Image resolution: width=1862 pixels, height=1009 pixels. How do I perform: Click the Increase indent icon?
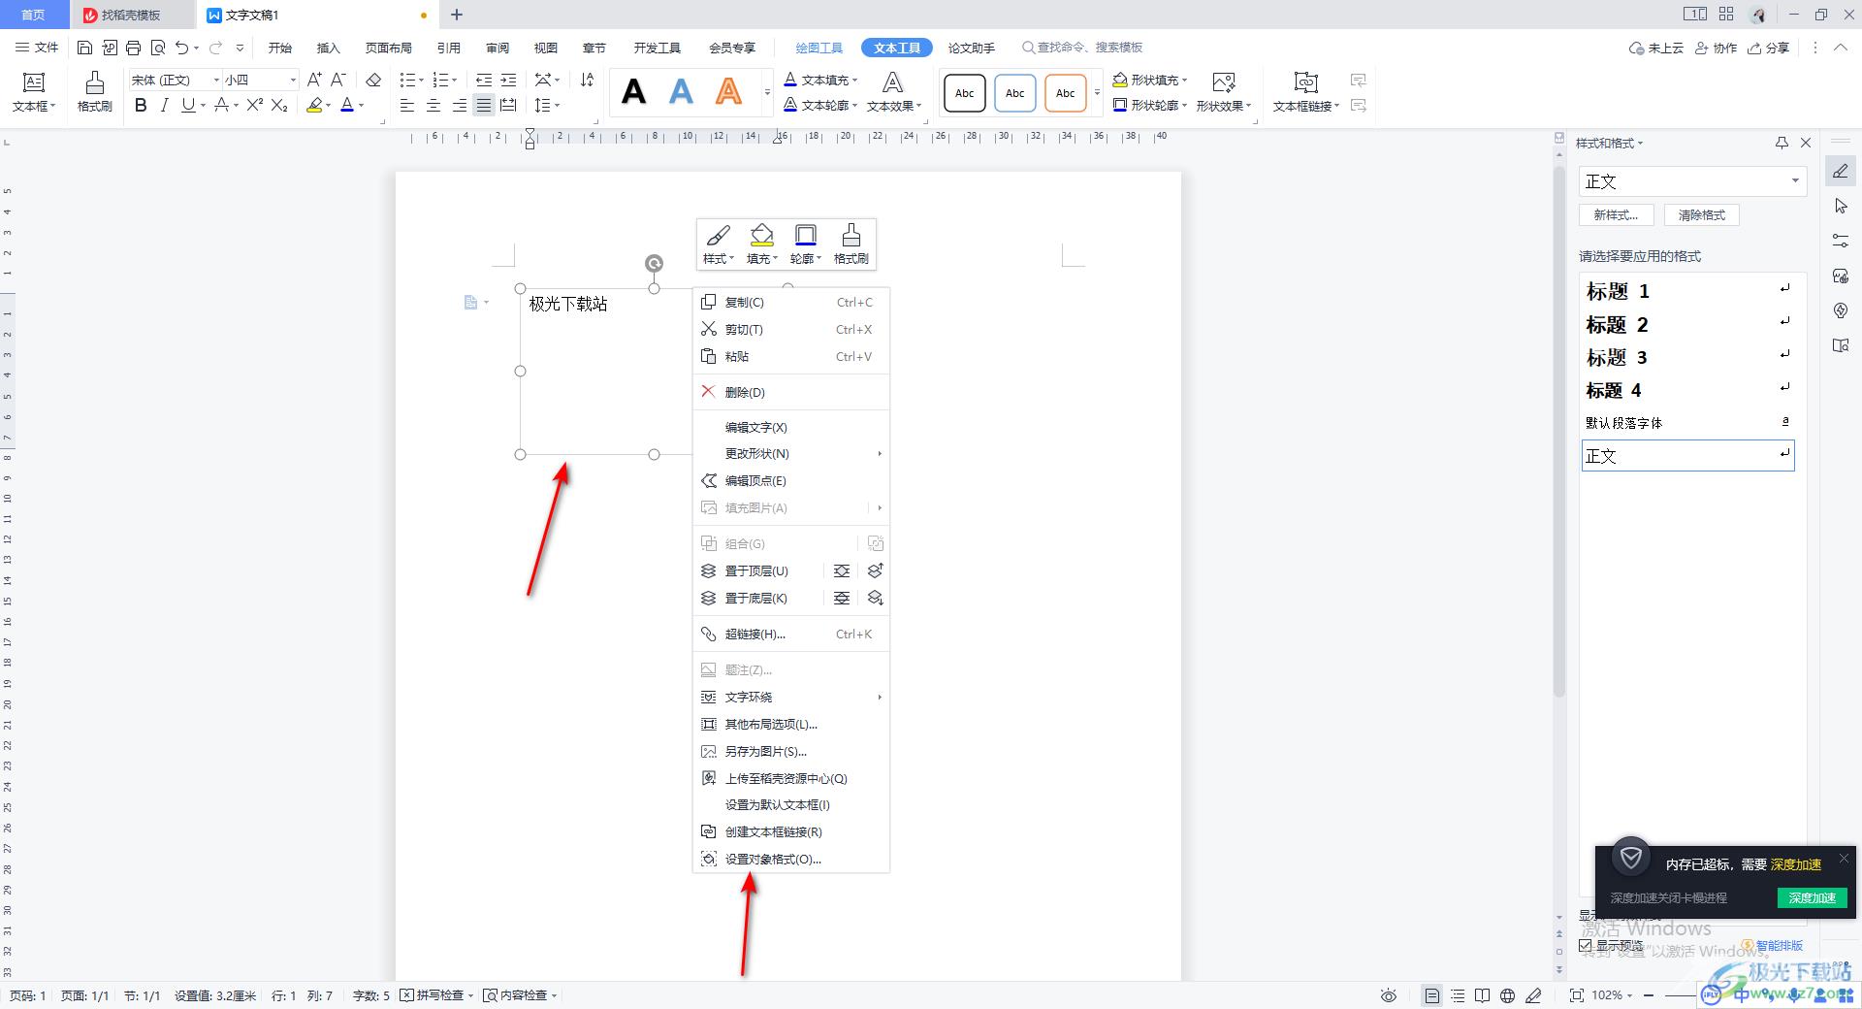(x=508, y=80)
